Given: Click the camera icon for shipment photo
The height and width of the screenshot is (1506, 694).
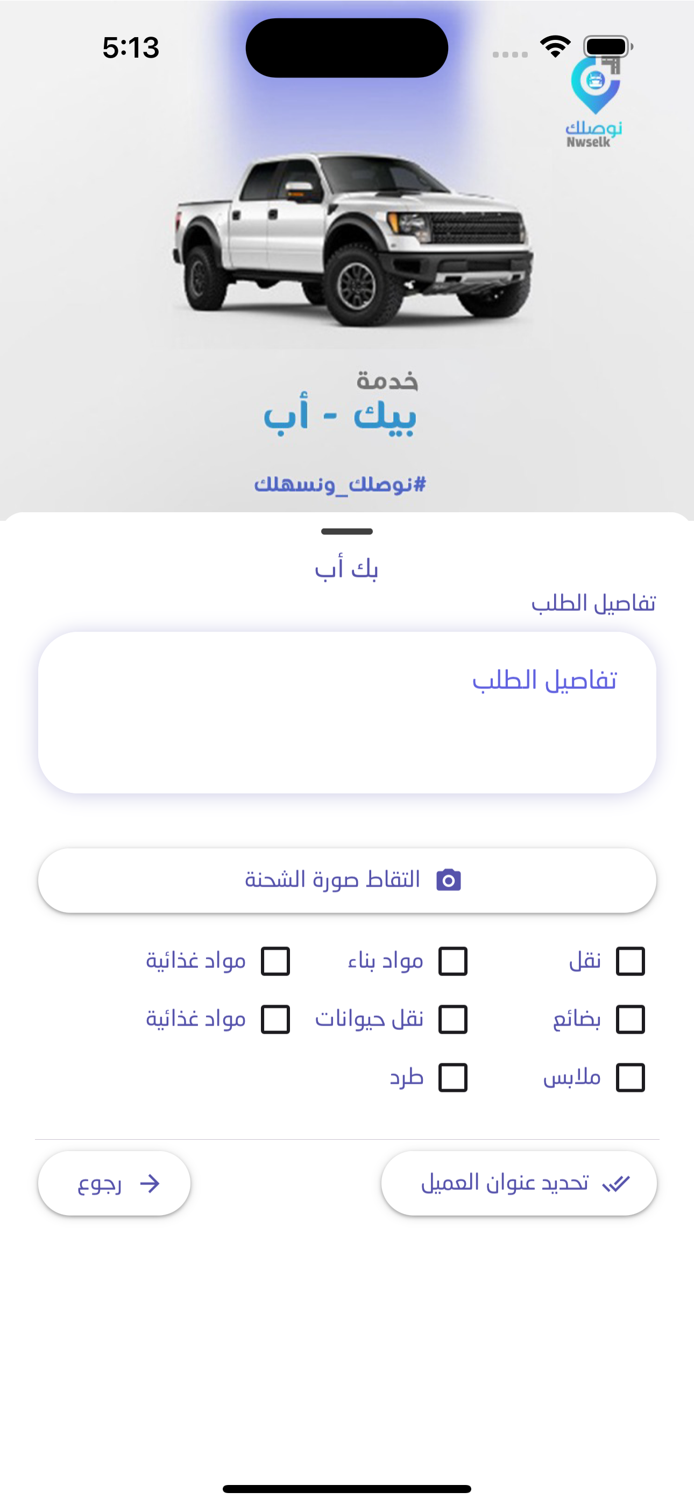Looking at the screenshot, I should 449,880.
